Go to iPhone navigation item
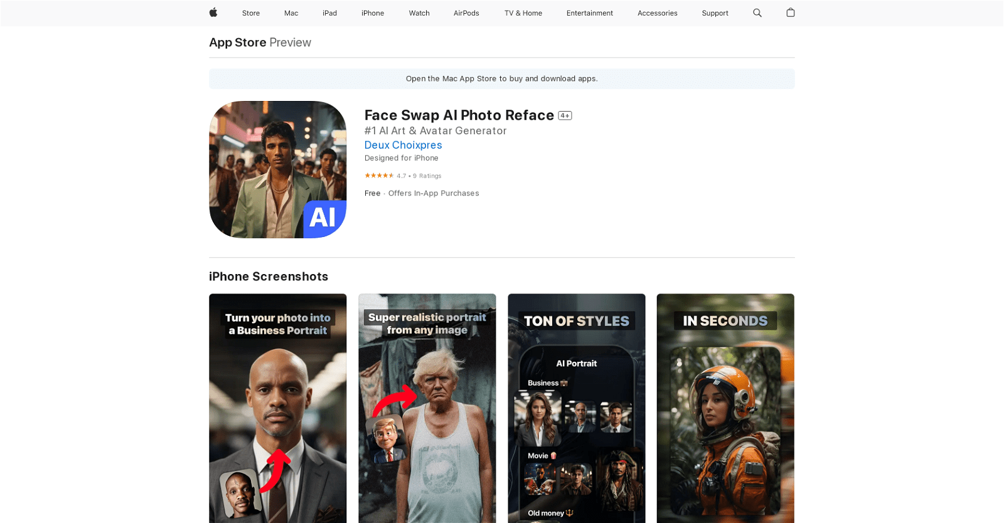Screen dimensions: 1004x523 (x=373, y=13)
